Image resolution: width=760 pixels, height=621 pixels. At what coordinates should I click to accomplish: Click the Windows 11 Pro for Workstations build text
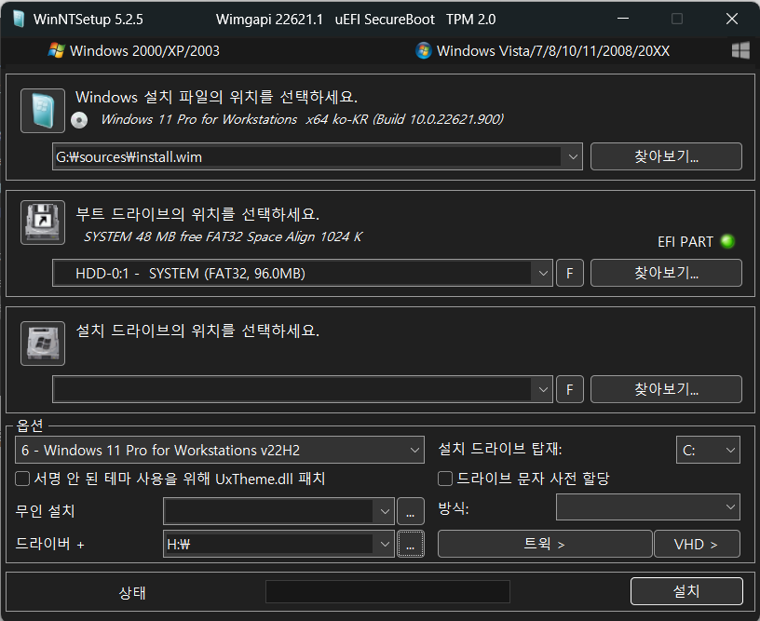(302, 119)
